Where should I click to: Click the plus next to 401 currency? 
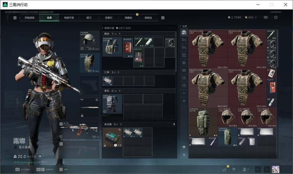(256, 17)
